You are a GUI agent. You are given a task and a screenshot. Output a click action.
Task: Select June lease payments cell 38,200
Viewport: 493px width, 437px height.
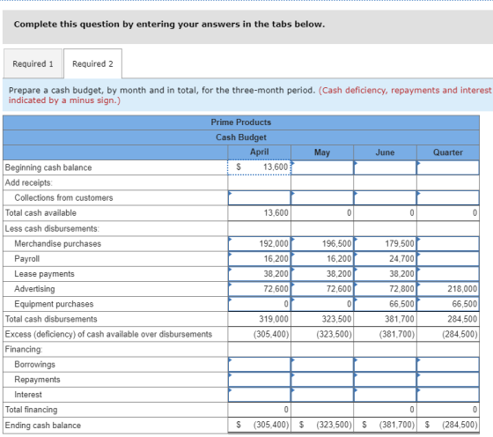click(x=386, y=274)
